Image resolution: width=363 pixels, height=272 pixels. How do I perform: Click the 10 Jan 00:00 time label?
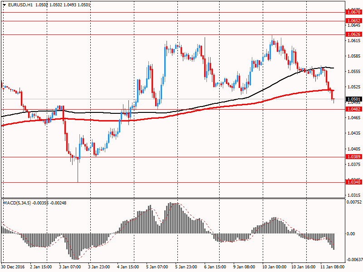click(274, 267)
